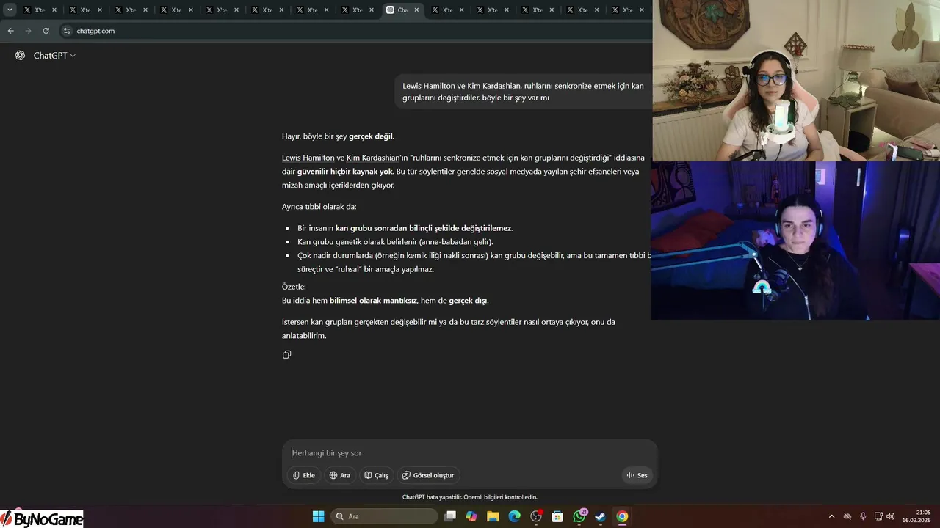Click bold text 'bilimsel olarak mantıksız'
The image size is (940, 528).
tap(373, 301)
